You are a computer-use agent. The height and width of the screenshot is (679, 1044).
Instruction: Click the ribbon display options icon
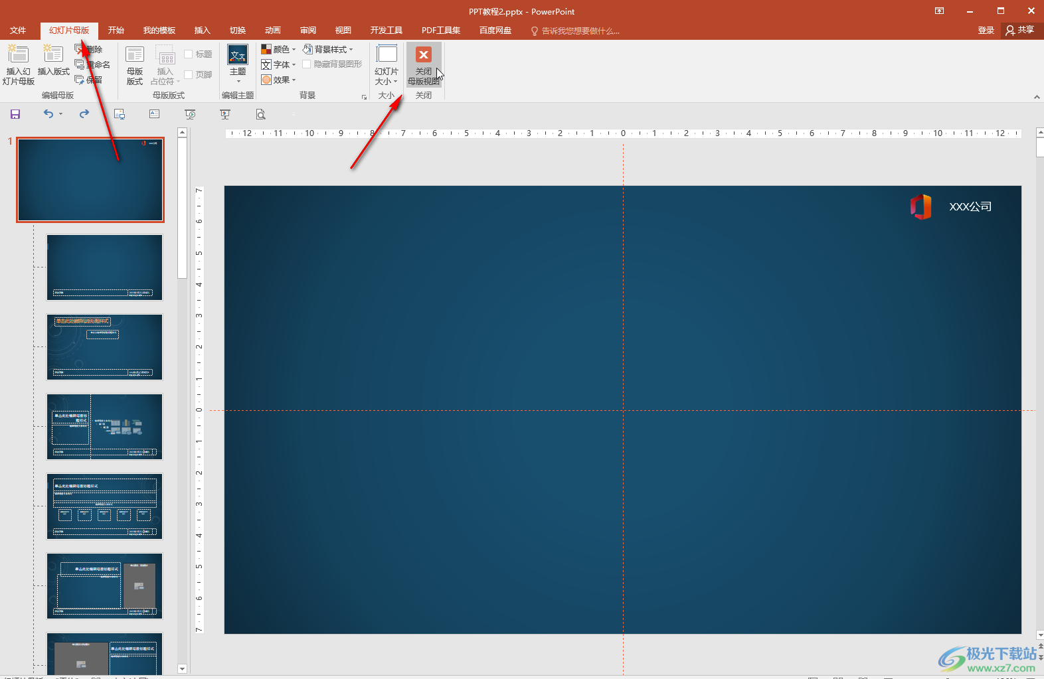point(939,11)
